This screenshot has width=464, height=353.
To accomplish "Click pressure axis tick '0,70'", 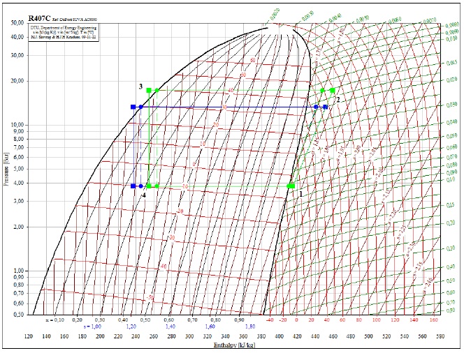I will [x=18, y=293].
